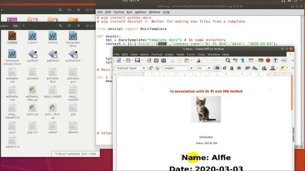Image resolution: width=305 pixels, height=171 pixels.
Task: Select the activate_this.py file
Action: click(x=32, y=94)
